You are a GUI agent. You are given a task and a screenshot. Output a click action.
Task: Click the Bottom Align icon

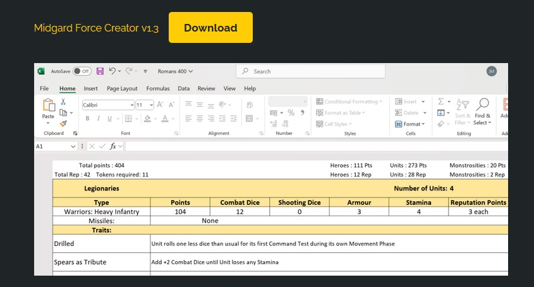(x=211, y=105)
